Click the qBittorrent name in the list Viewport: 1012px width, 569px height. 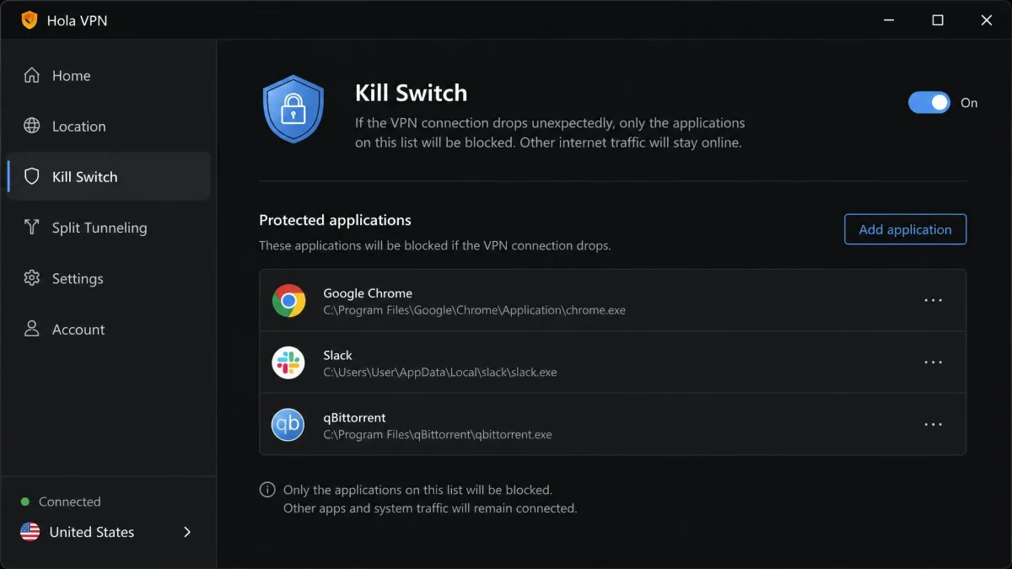coord(354,417)
